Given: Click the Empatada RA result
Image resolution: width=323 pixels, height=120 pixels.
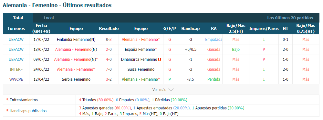Looking at the screenshot, I should pos(214,39).
